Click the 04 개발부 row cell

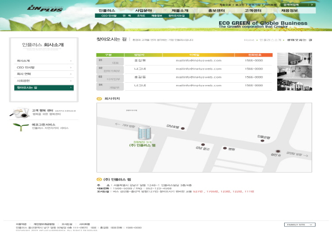110,86
